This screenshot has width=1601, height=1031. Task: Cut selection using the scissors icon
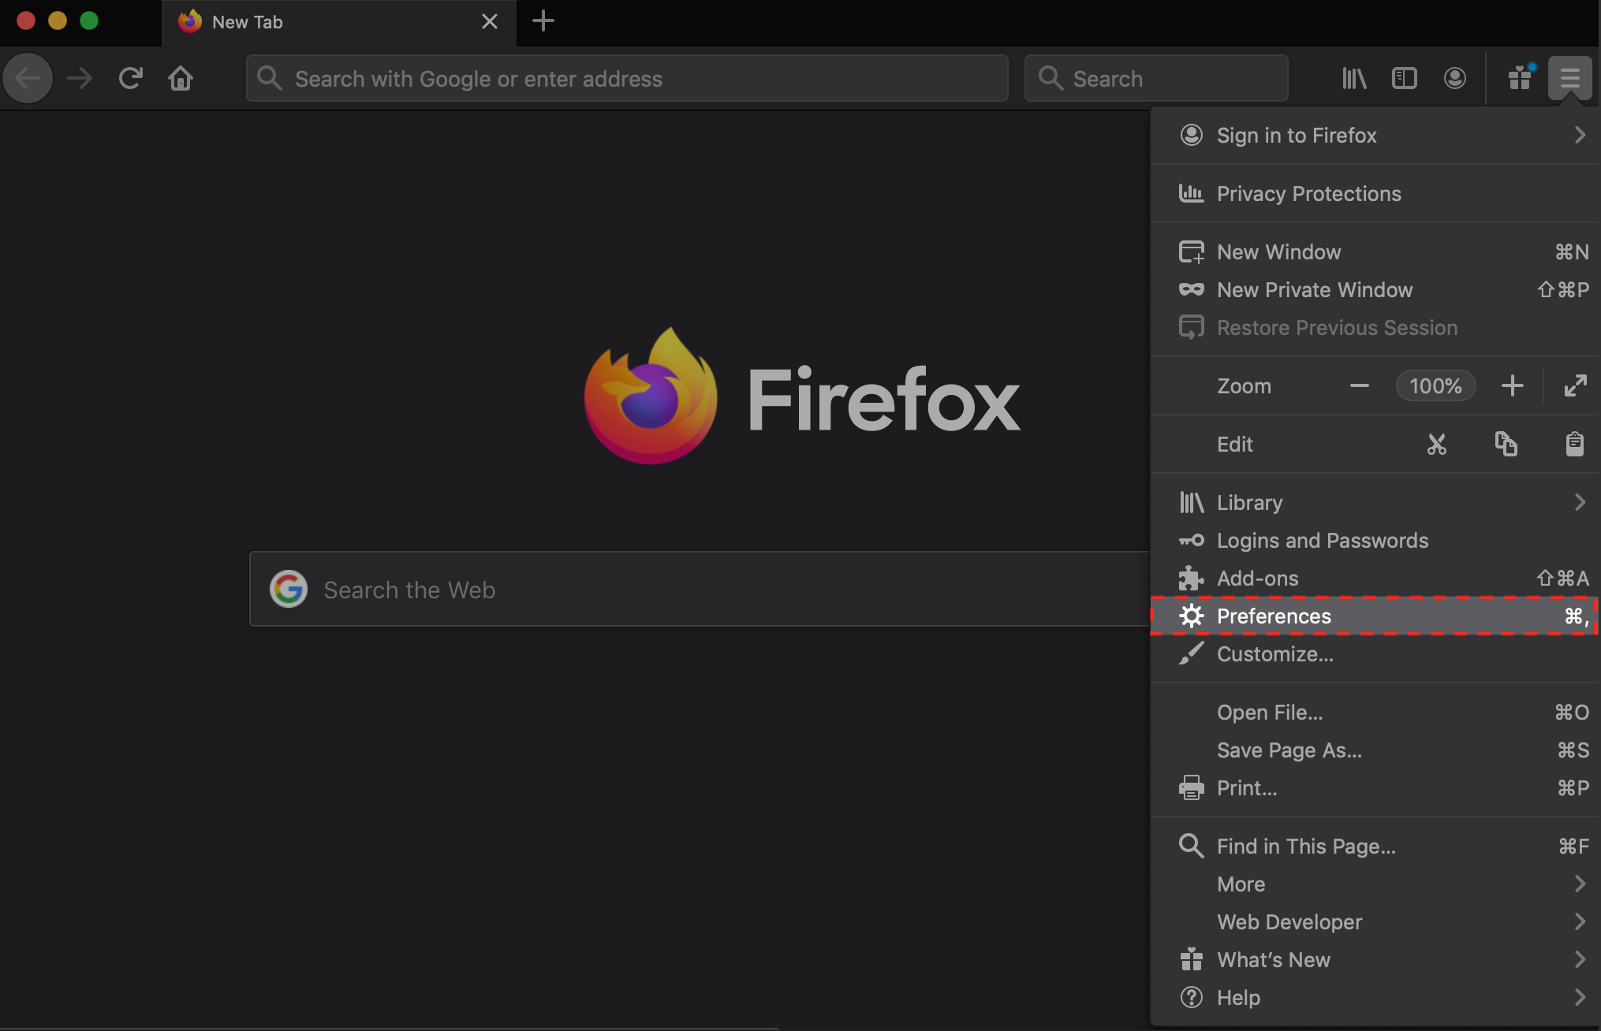pyautogui.click(x=1437, y=445)
